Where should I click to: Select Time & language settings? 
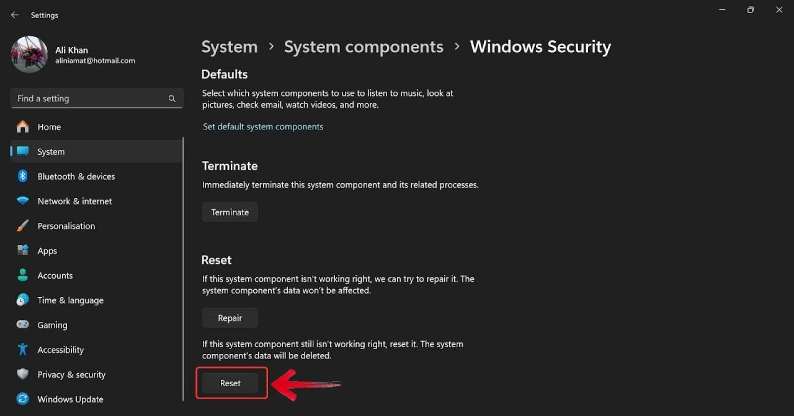[x=69, y=300]
